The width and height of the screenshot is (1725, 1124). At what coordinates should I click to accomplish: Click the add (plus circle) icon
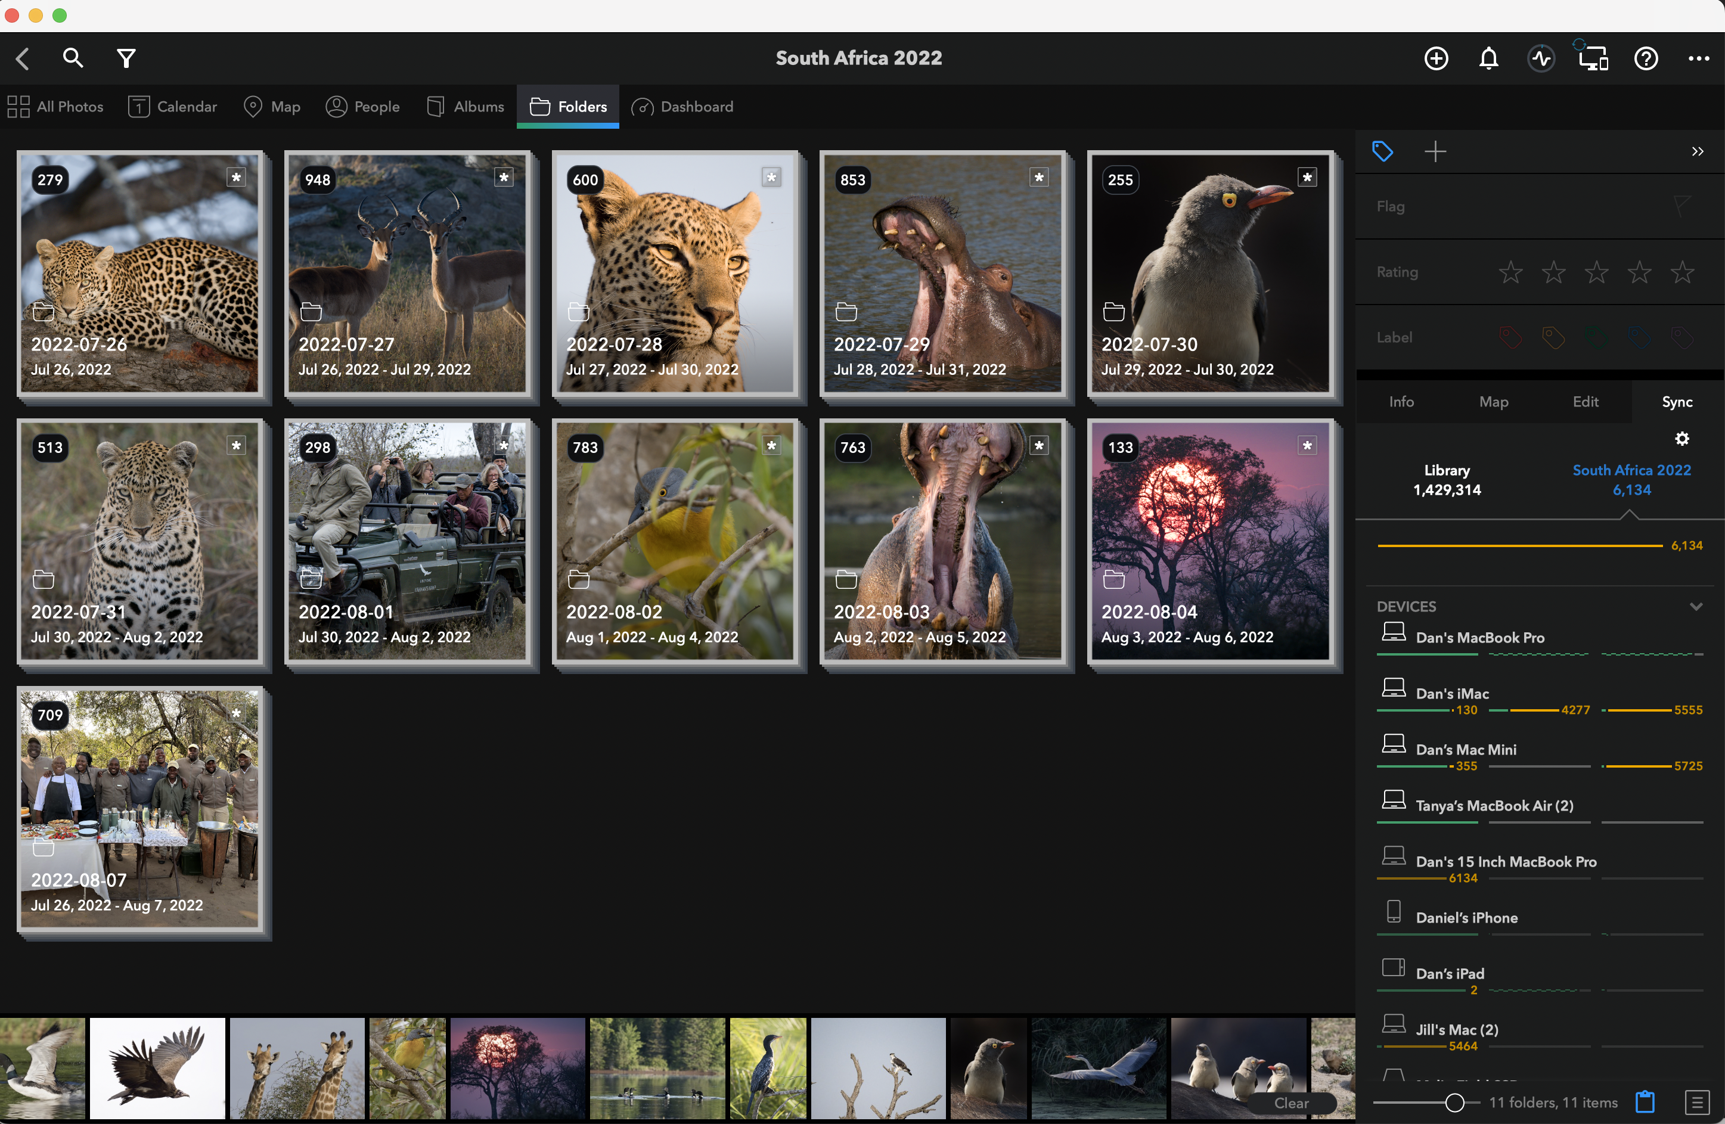(x=1436, y=58)
